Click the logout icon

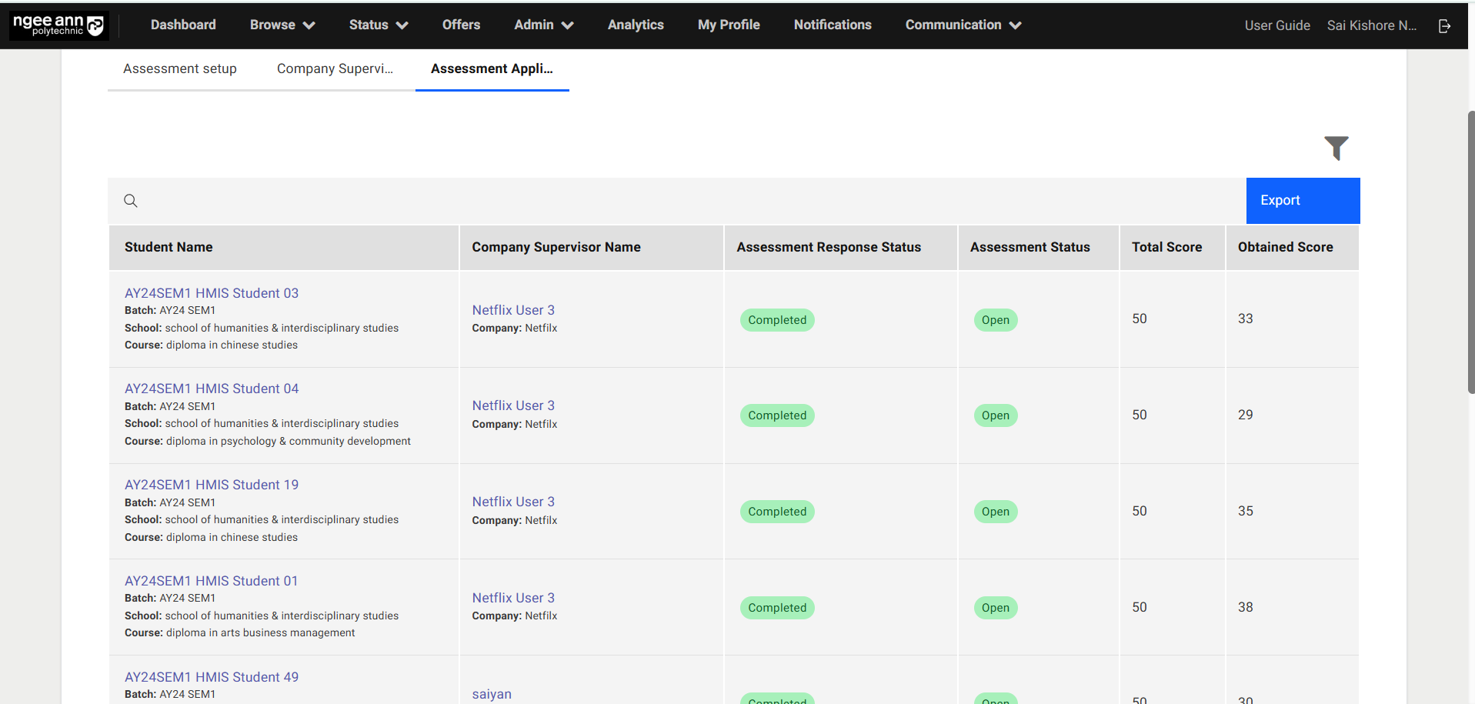click(1444, 26)
